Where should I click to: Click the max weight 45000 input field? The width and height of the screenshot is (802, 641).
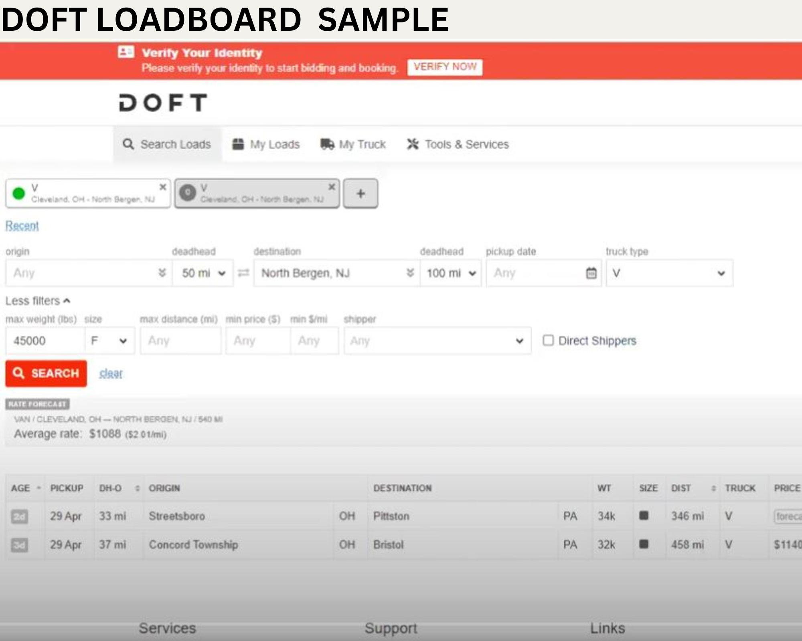pos(45,341)
